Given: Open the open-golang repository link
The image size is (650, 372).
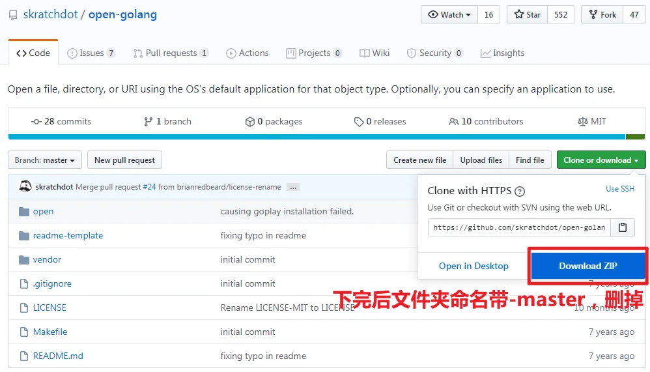Looking at the screenshot, I should [122, 14].
